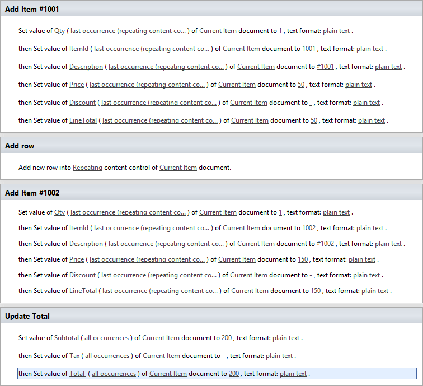
Task: Edit value 1001 in ItemId action
Action: tap(309, 49)
